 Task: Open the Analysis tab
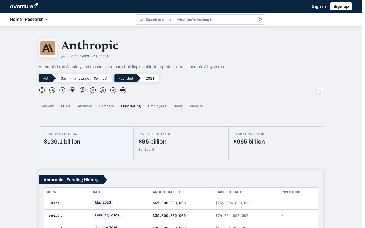[x=85, y=106]
